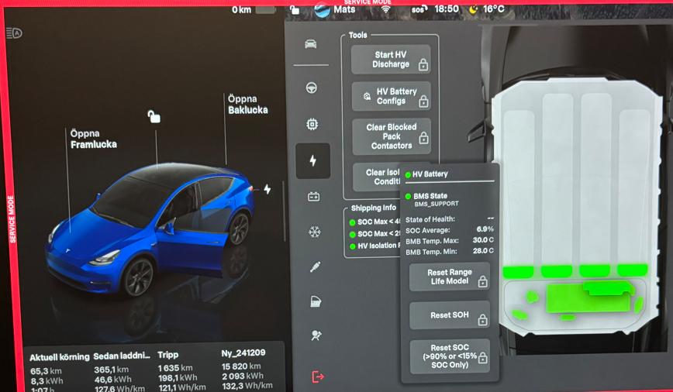Click the Reset SOH button
The image size is (673, 392).
(x=450, y=316)
